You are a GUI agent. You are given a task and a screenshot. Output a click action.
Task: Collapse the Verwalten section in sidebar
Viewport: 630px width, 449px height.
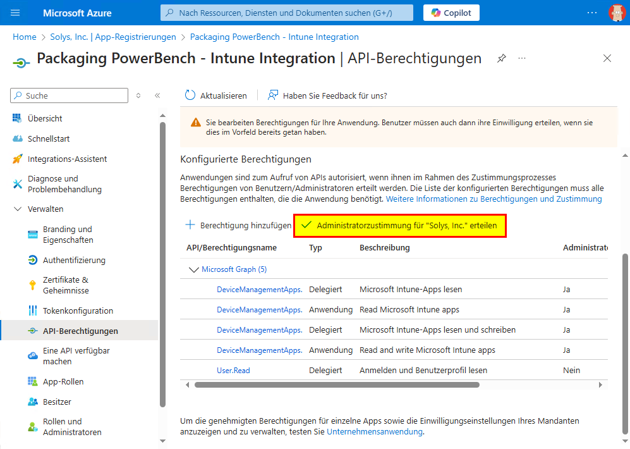(x=18, y=209)
